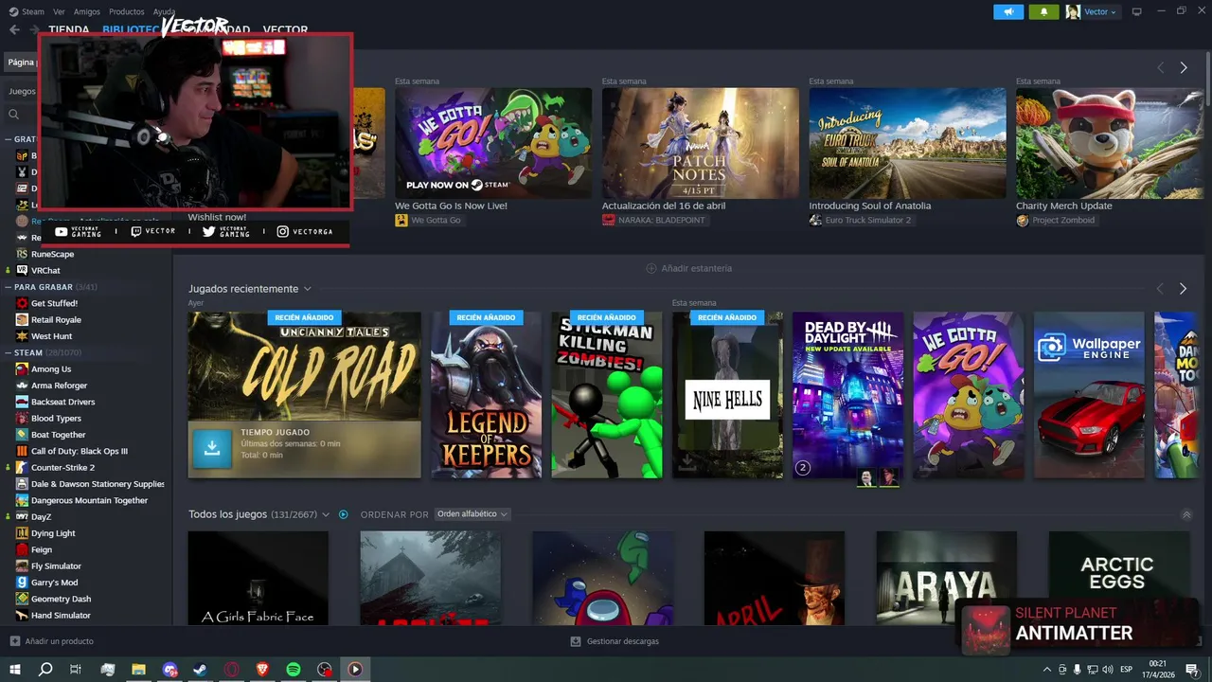This screenshot has width=1212, height=682.
Task: Select West Hunt in the sidebar
Action: pyautogui.click(x=51, y=336)
